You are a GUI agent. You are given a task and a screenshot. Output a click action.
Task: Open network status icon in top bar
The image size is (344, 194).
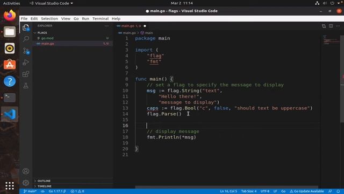point(317,3)
